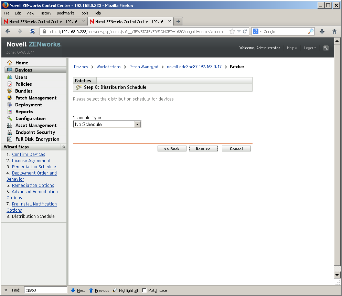Open Bundles via its box icon
Viewport: 342px width, 296px height.
[9, 91]
